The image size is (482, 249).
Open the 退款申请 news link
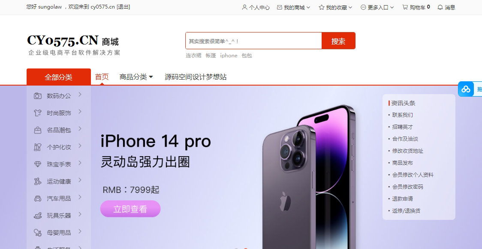point(402,199)
